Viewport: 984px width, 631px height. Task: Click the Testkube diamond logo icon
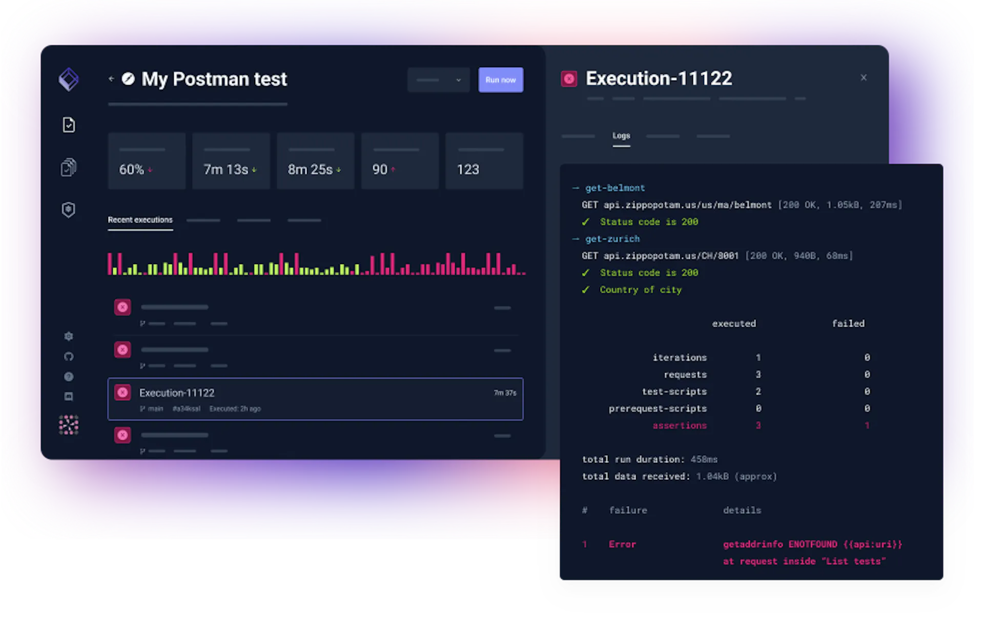click(x=69, y=79)
